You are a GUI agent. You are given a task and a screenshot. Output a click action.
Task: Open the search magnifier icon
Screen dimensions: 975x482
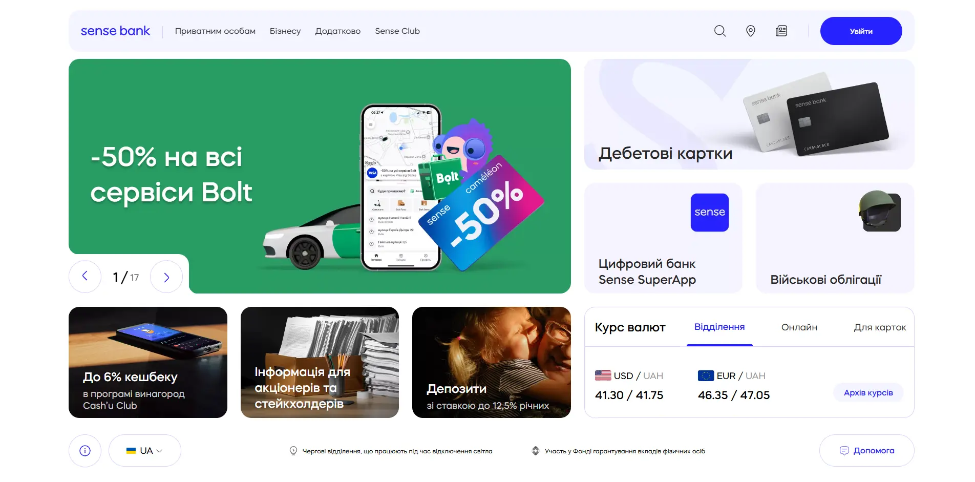(720, 31)
